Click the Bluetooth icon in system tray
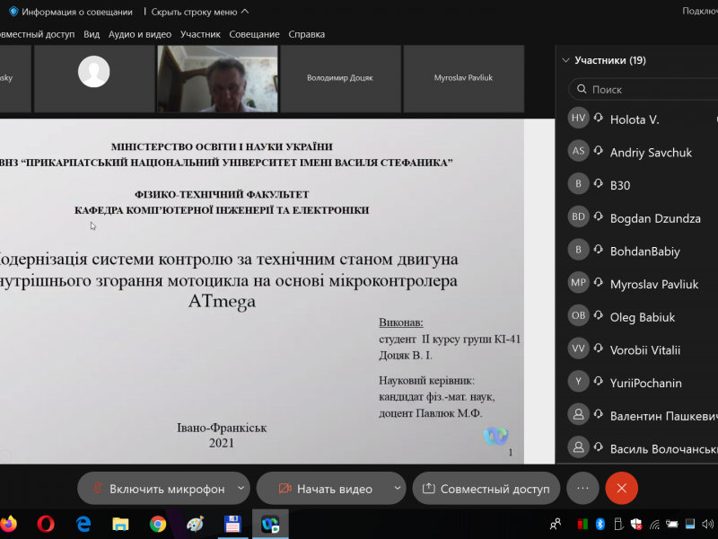Image resolution: width=718 pixels, height=539 pixels. tap(600, 523)
